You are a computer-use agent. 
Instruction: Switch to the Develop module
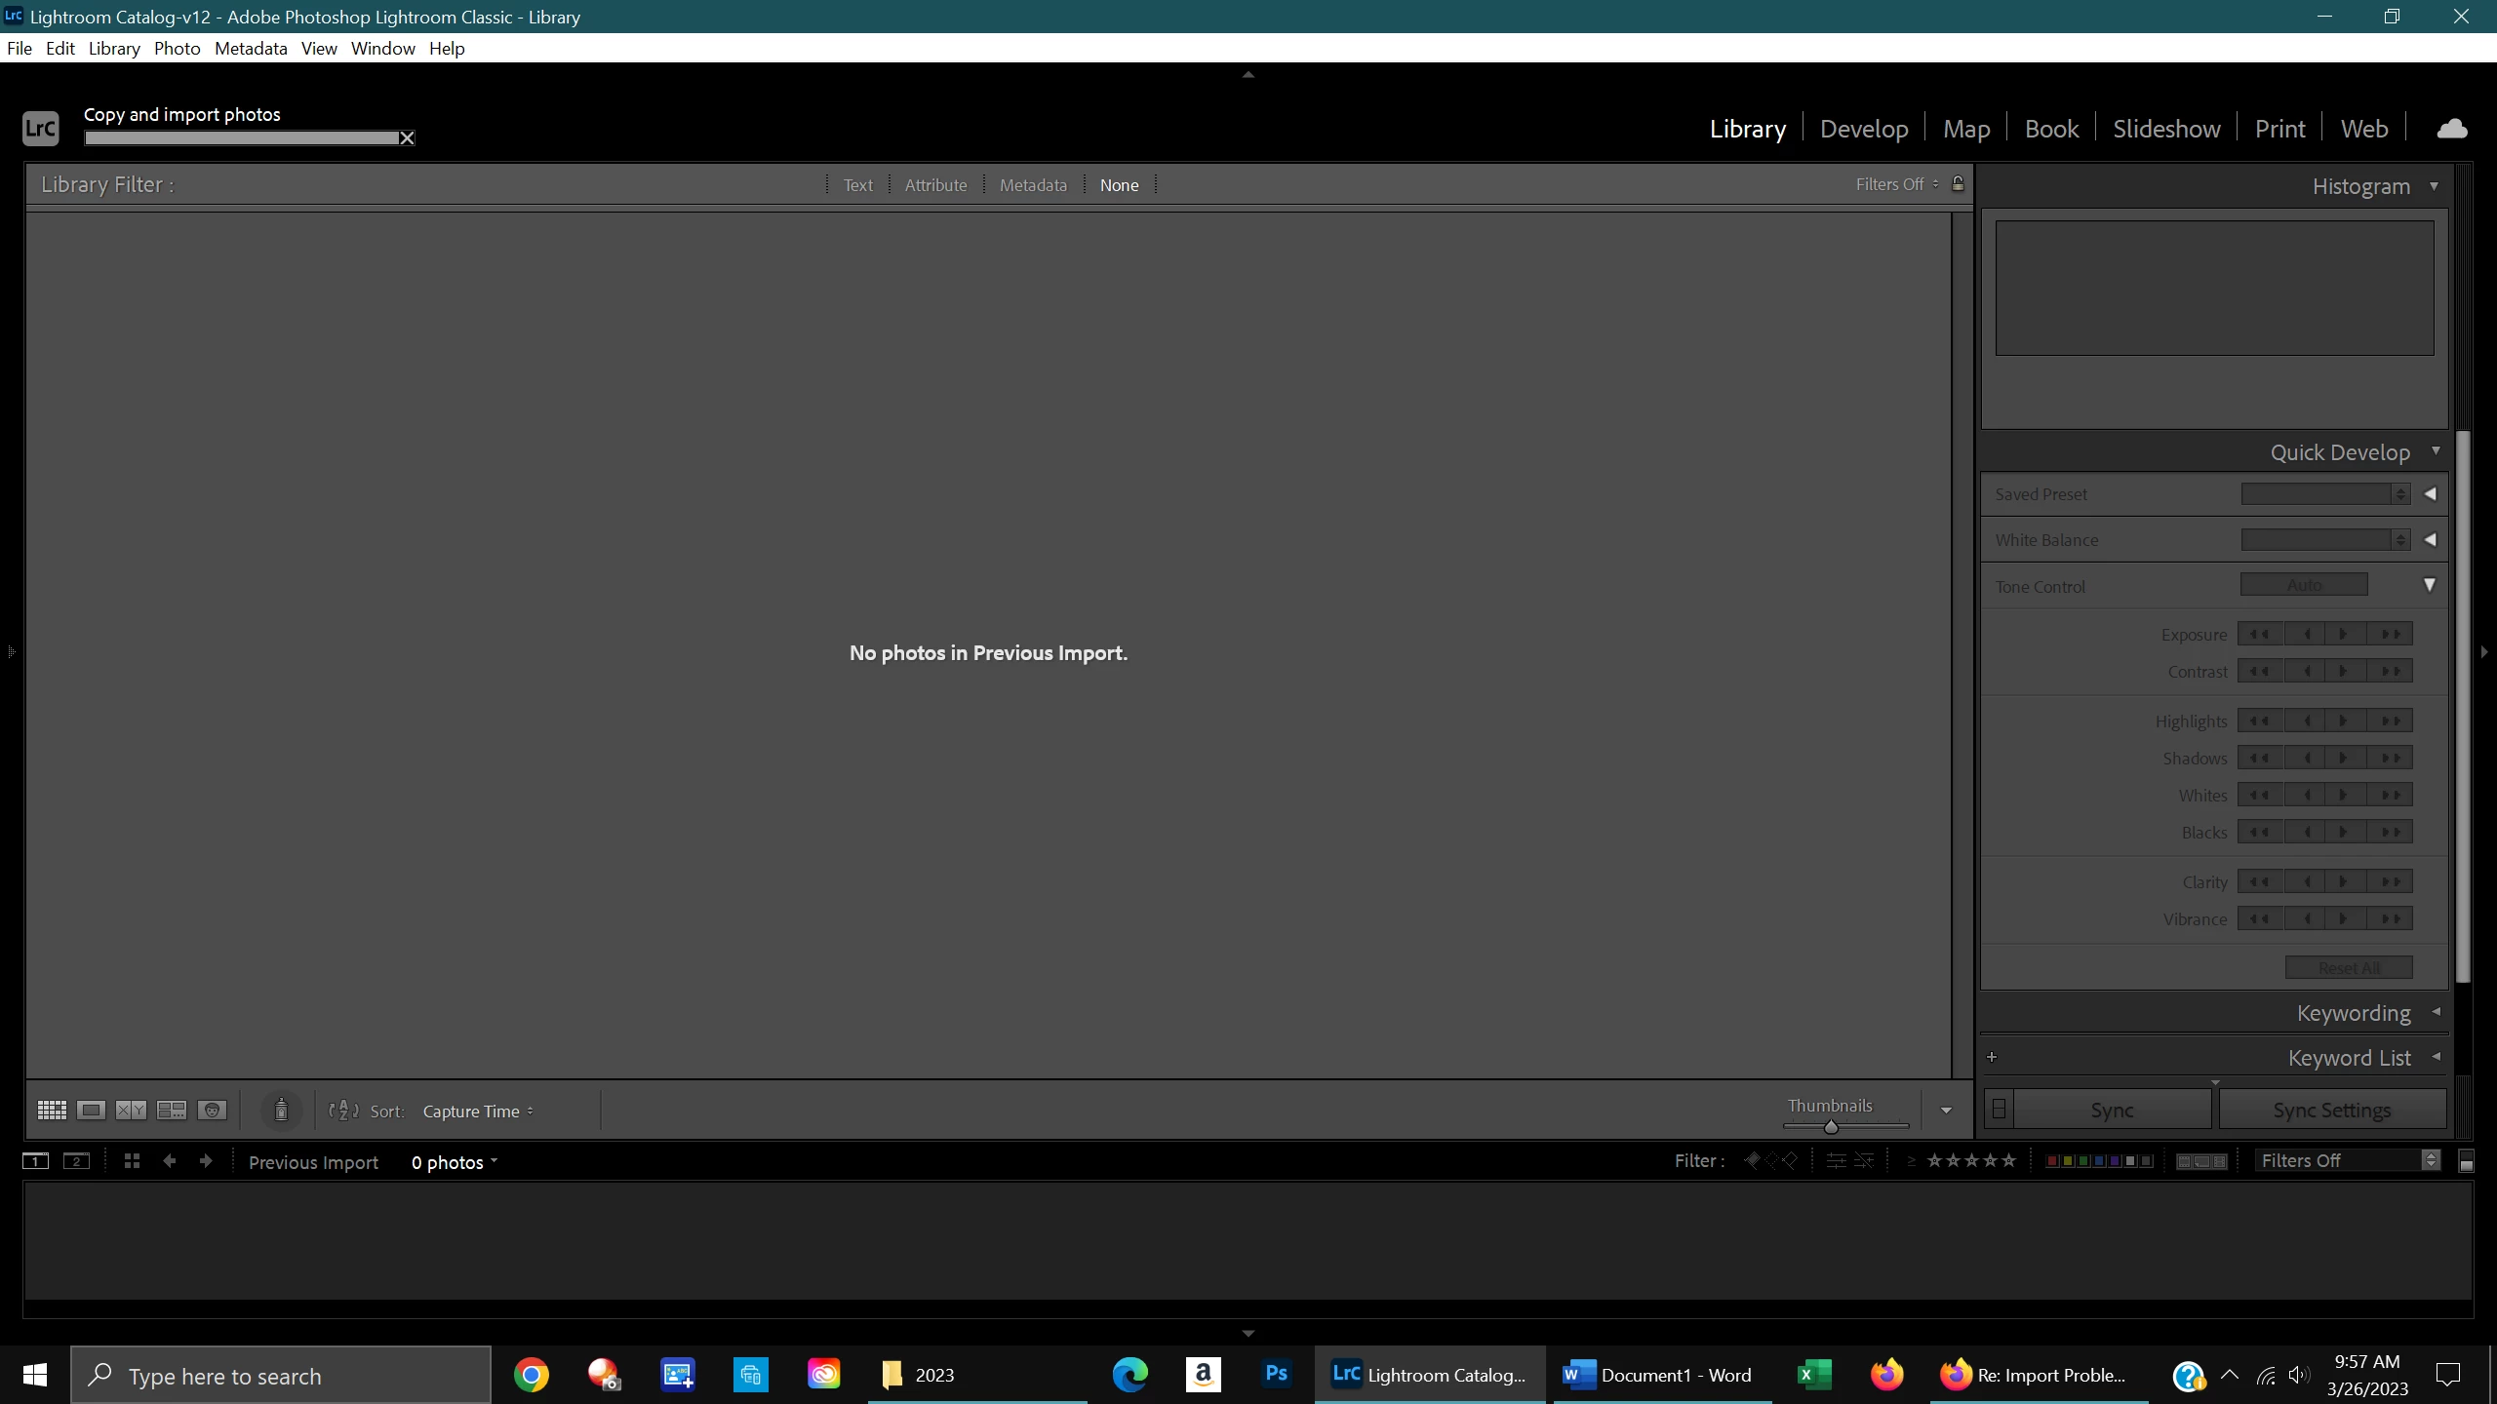coord(1863,129)
